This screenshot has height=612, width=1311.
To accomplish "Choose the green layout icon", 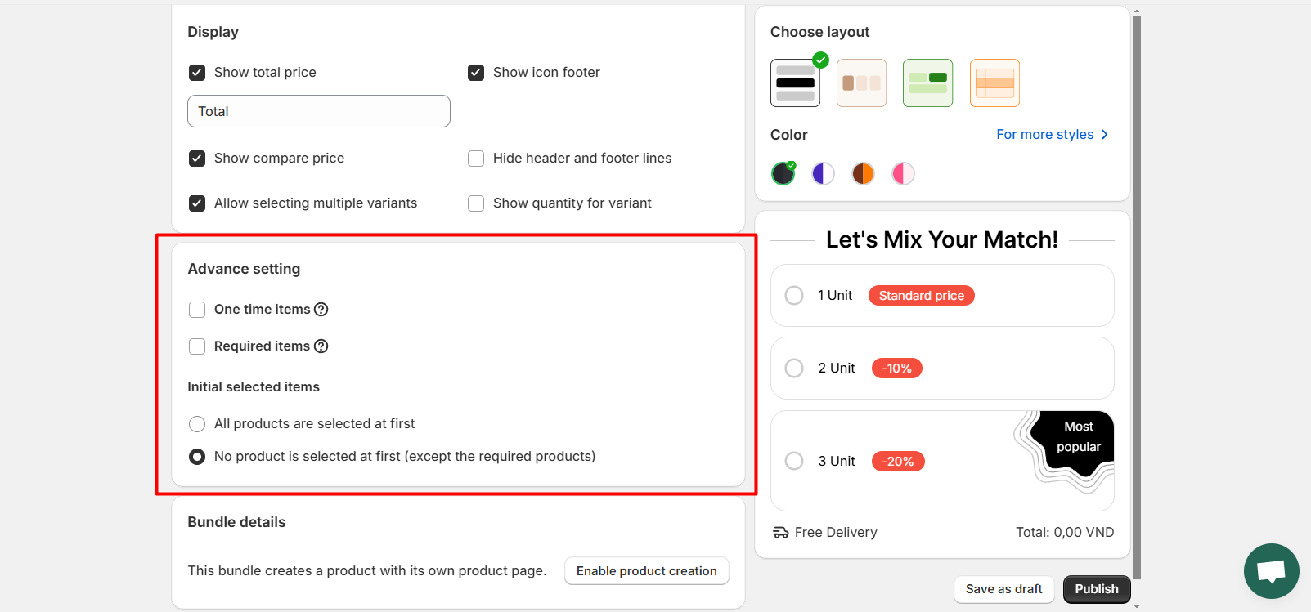I will [927, 83].
